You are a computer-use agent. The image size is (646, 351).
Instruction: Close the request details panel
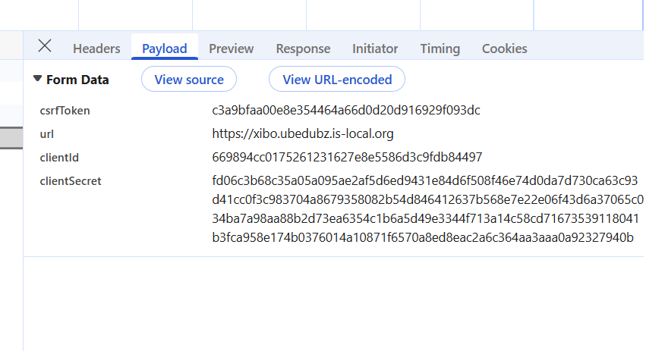45,46
